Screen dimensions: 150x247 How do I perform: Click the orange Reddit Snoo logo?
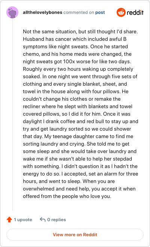coord(121,12)
